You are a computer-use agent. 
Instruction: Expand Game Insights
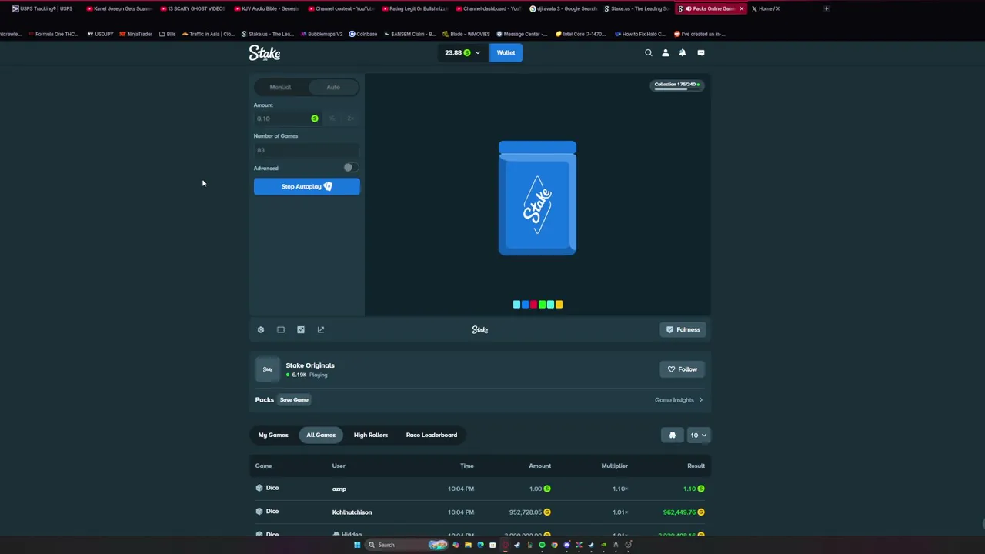[679, 400]
